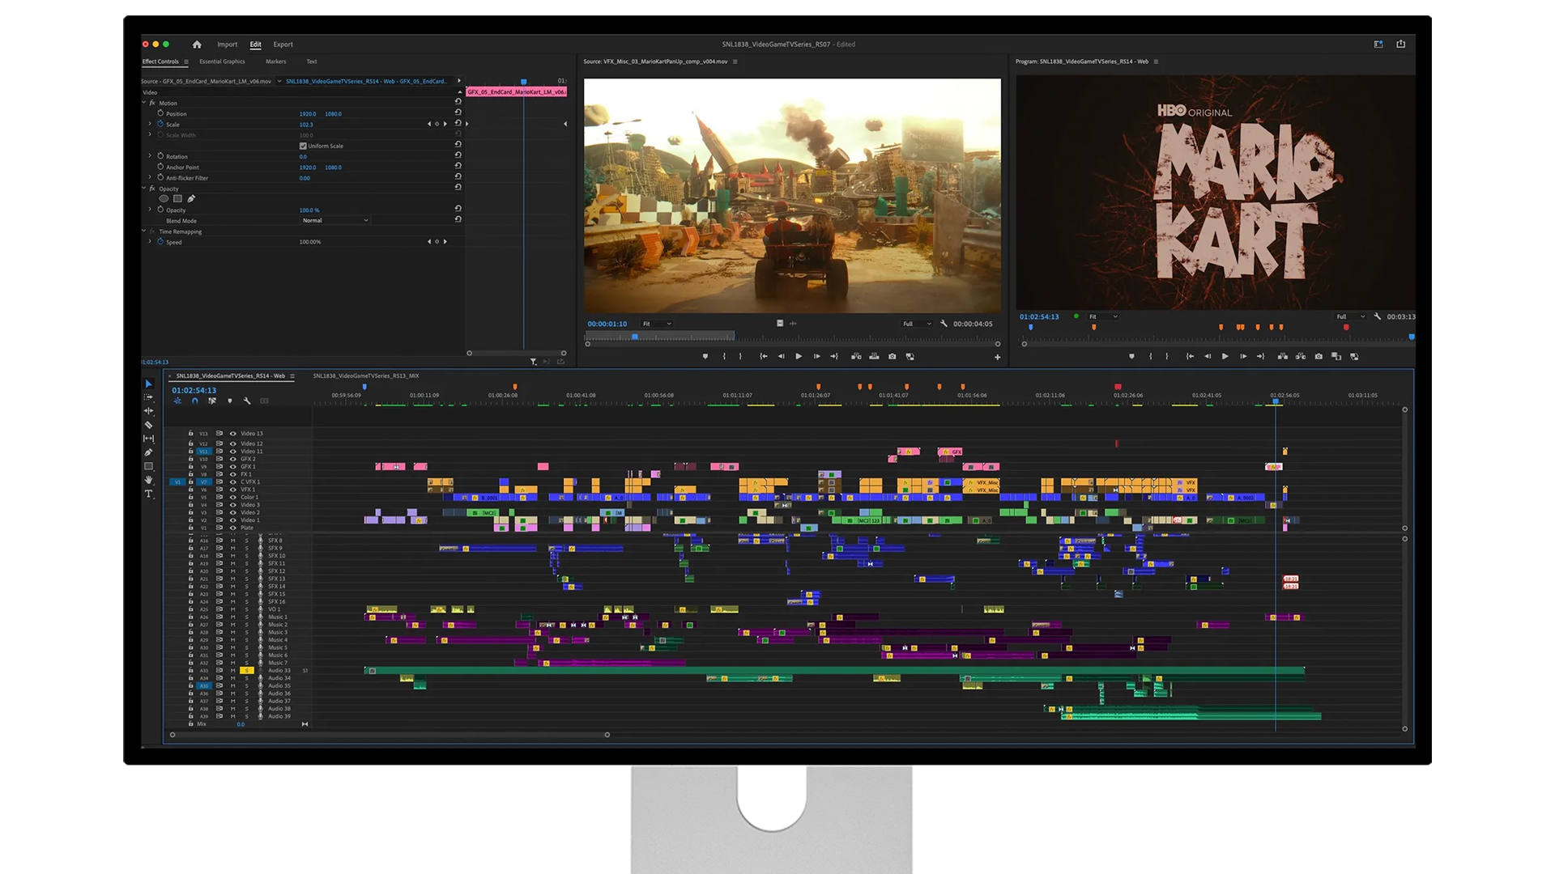
Task: Expand the Rotation property
Action: pyautogui.click(x=150, y=156)
